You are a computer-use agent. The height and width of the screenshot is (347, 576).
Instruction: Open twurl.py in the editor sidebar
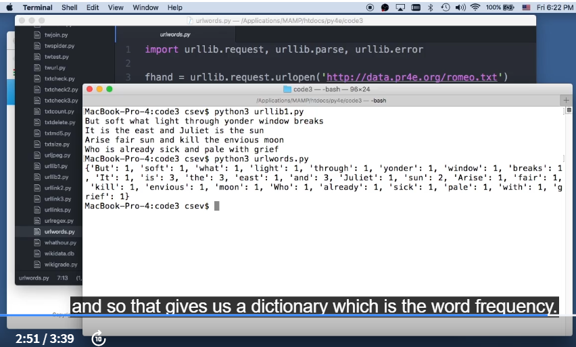[x=55, y=68]
